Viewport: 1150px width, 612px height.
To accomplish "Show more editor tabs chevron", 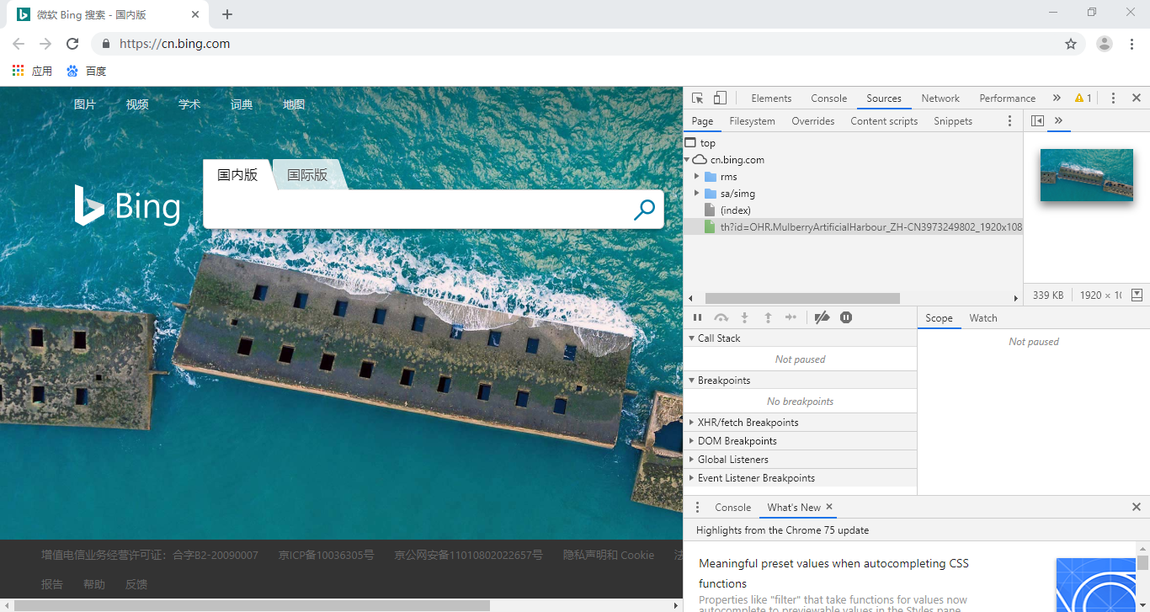I will (x=1058, y=121).
